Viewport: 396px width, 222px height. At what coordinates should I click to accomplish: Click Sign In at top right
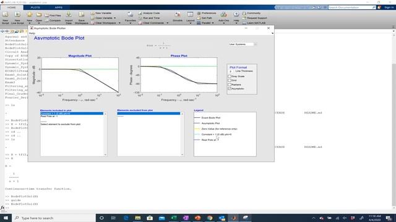389,7
